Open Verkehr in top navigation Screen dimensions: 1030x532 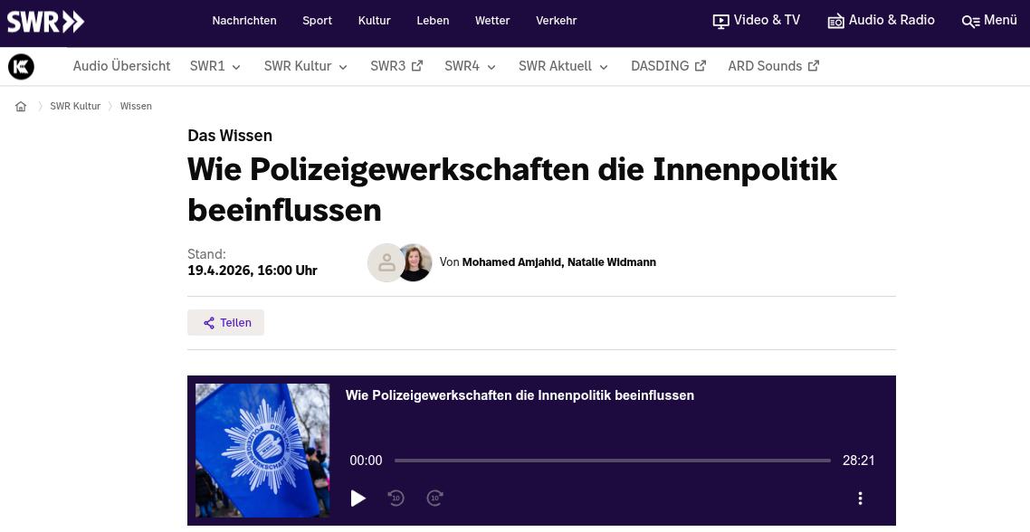557,21
